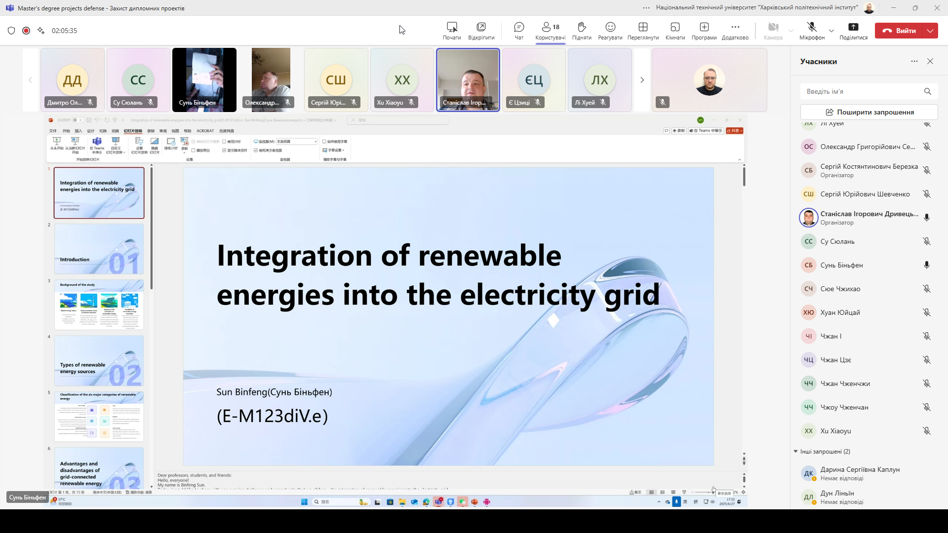Image resolution: width=948 pixels, height=533 pixels.
Task: Open dropdown arrow next to Leave button
Action: click(x=930, y=31)
